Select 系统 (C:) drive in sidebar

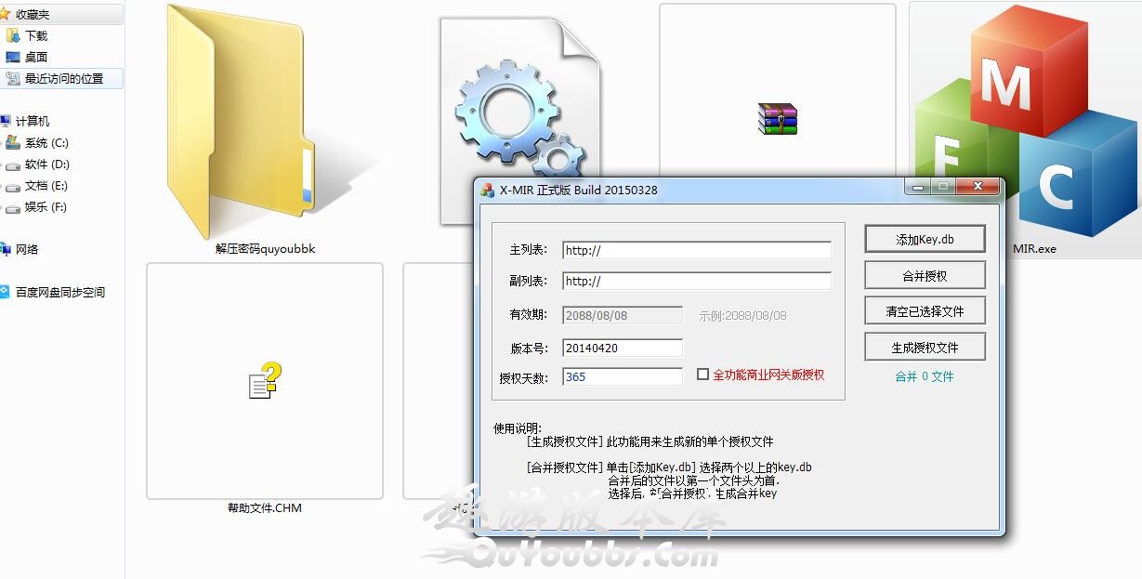click(x=37, y=143)
